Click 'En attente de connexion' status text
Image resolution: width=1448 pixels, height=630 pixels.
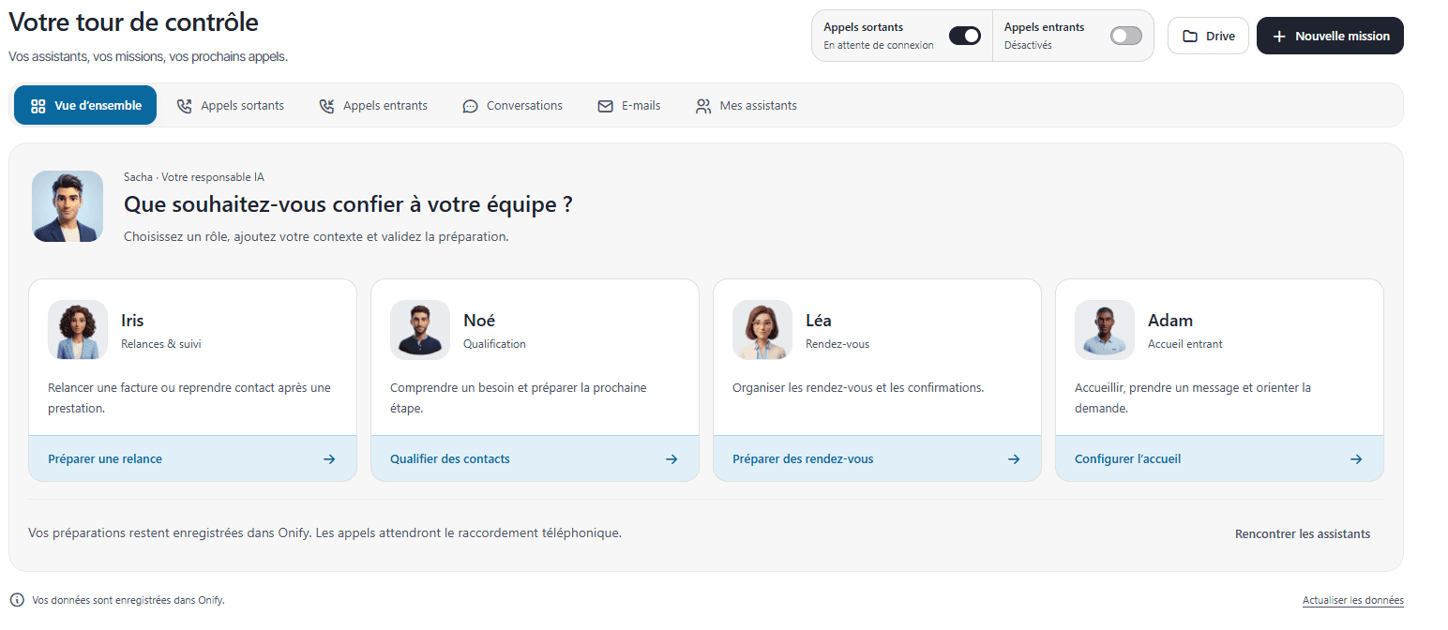879,45
